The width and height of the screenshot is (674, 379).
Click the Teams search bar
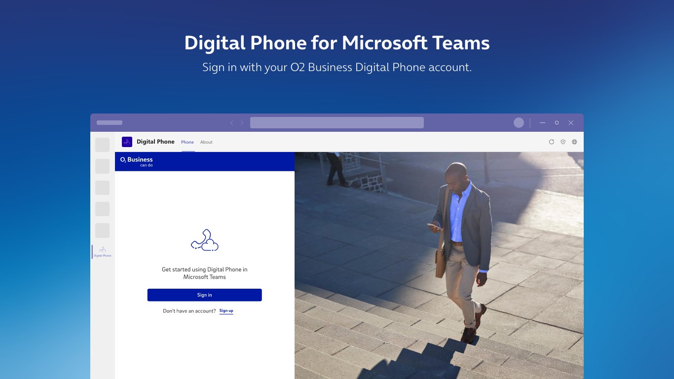[337, 123]
